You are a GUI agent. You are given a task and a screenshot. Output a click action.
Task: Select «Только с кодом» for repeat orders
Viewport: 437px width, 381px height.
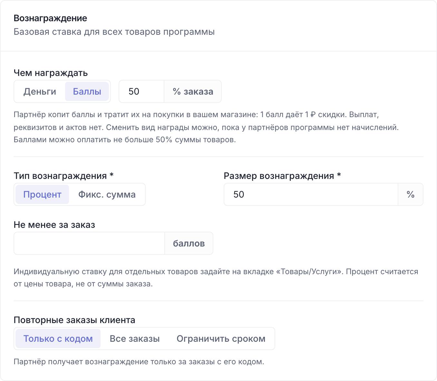(58, 339)
